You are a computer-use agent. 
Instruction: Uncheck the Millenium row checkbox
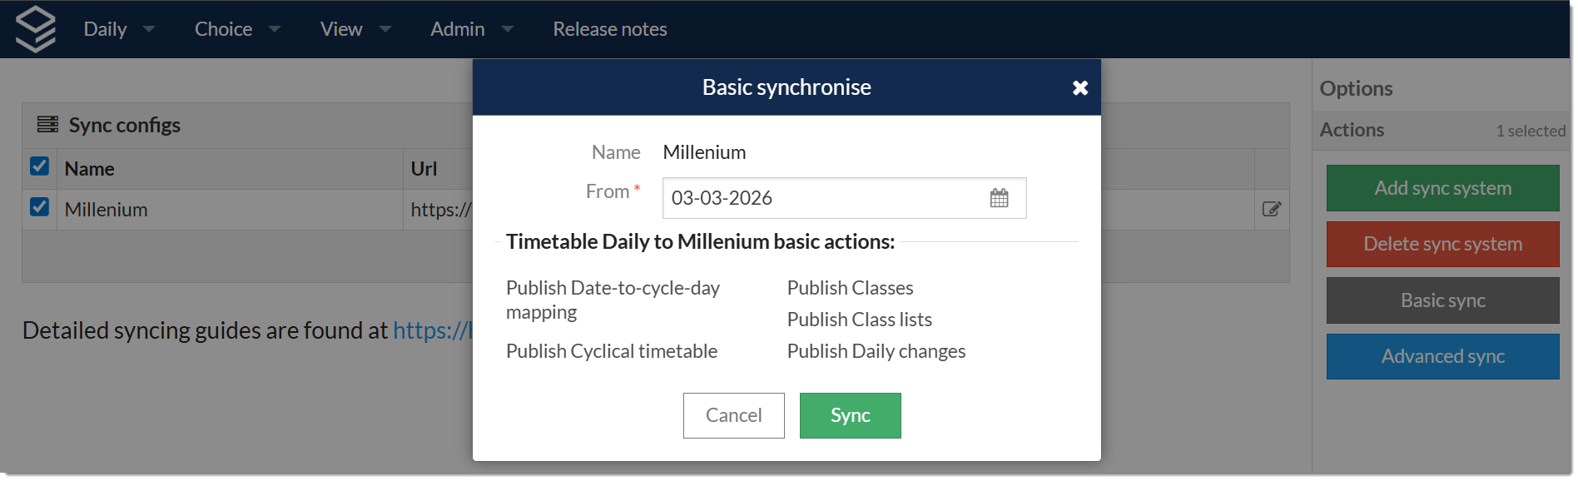click(39, 207)
